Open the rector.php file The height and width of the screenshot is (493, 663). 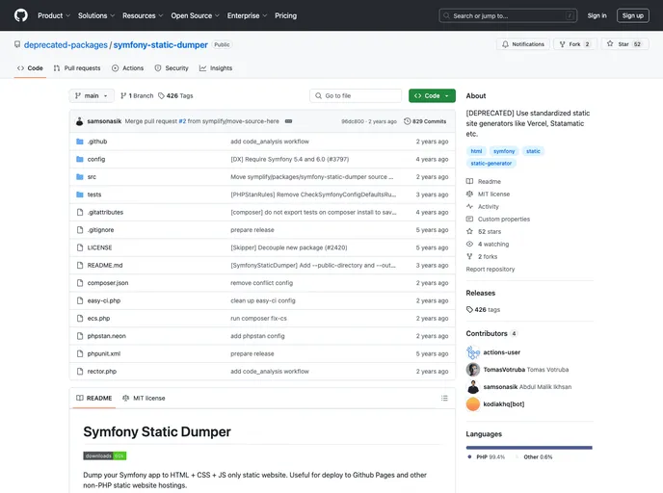tap(102, 372)
